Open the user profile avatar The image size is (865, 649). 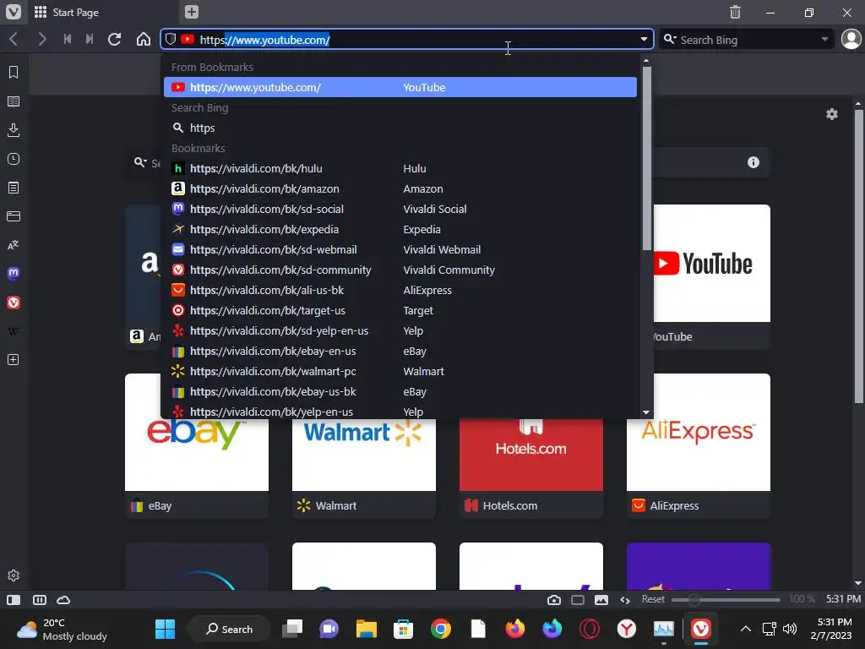coord(851,39)
